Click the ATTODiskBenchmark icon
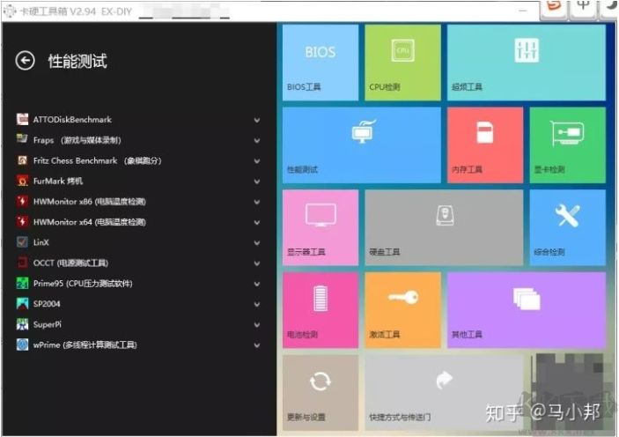 click(x=23, y=119)
